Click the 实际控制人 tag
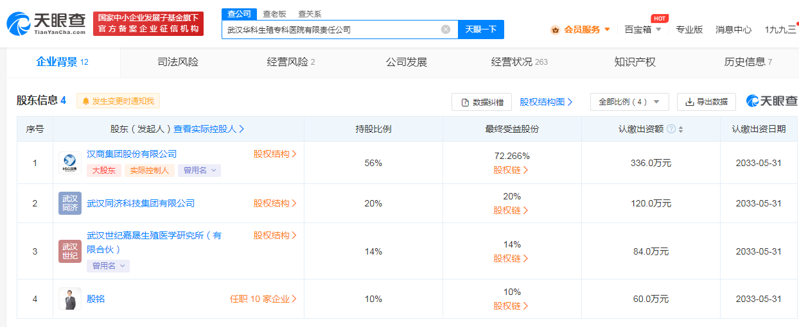The width and height of the screenshot is (799, 327). pos(149,171)
